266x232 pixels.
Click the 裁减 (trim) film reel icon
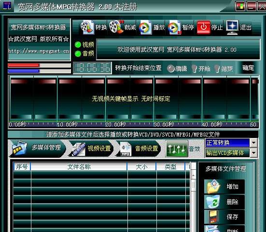pos(116,27)
